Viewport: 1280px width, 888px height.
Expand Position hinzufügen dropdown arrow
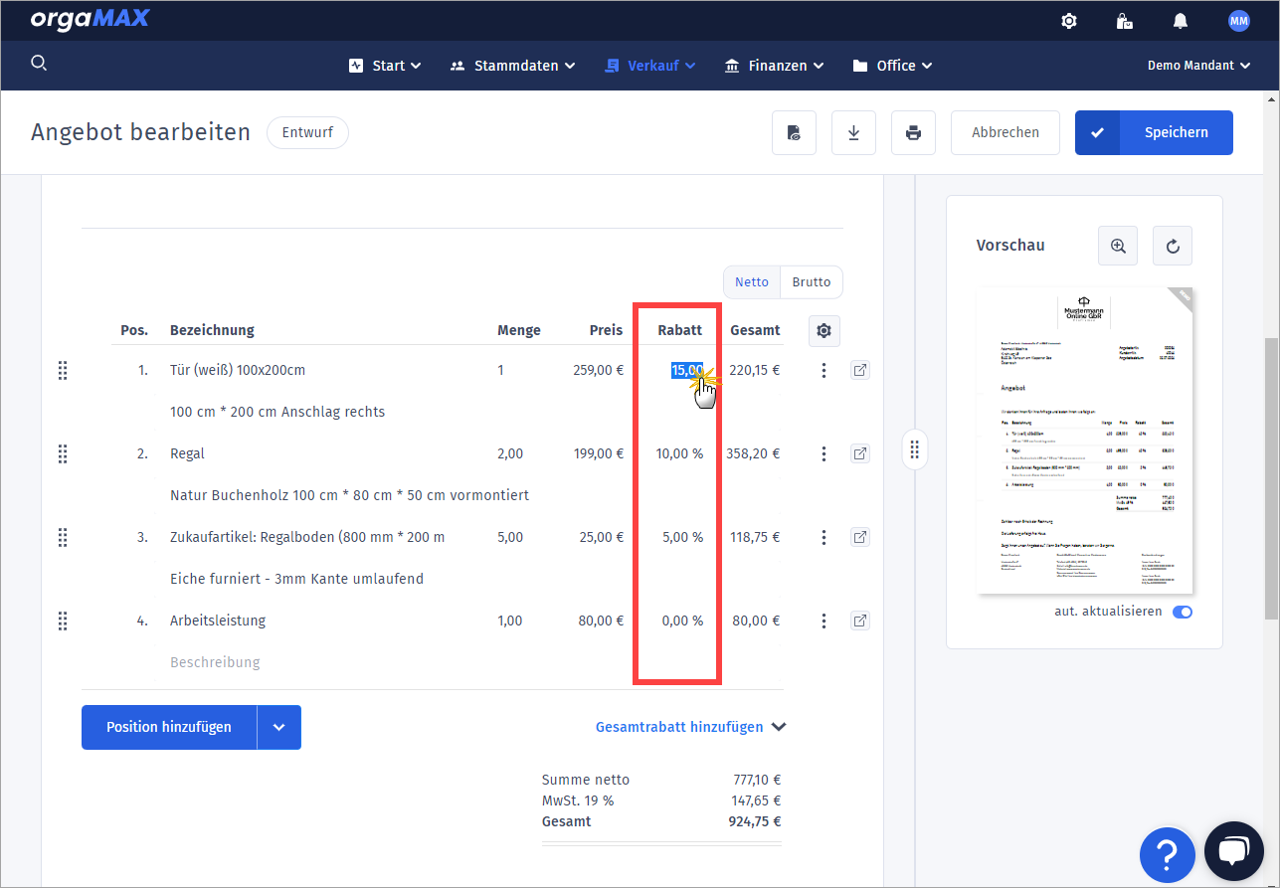279,727
